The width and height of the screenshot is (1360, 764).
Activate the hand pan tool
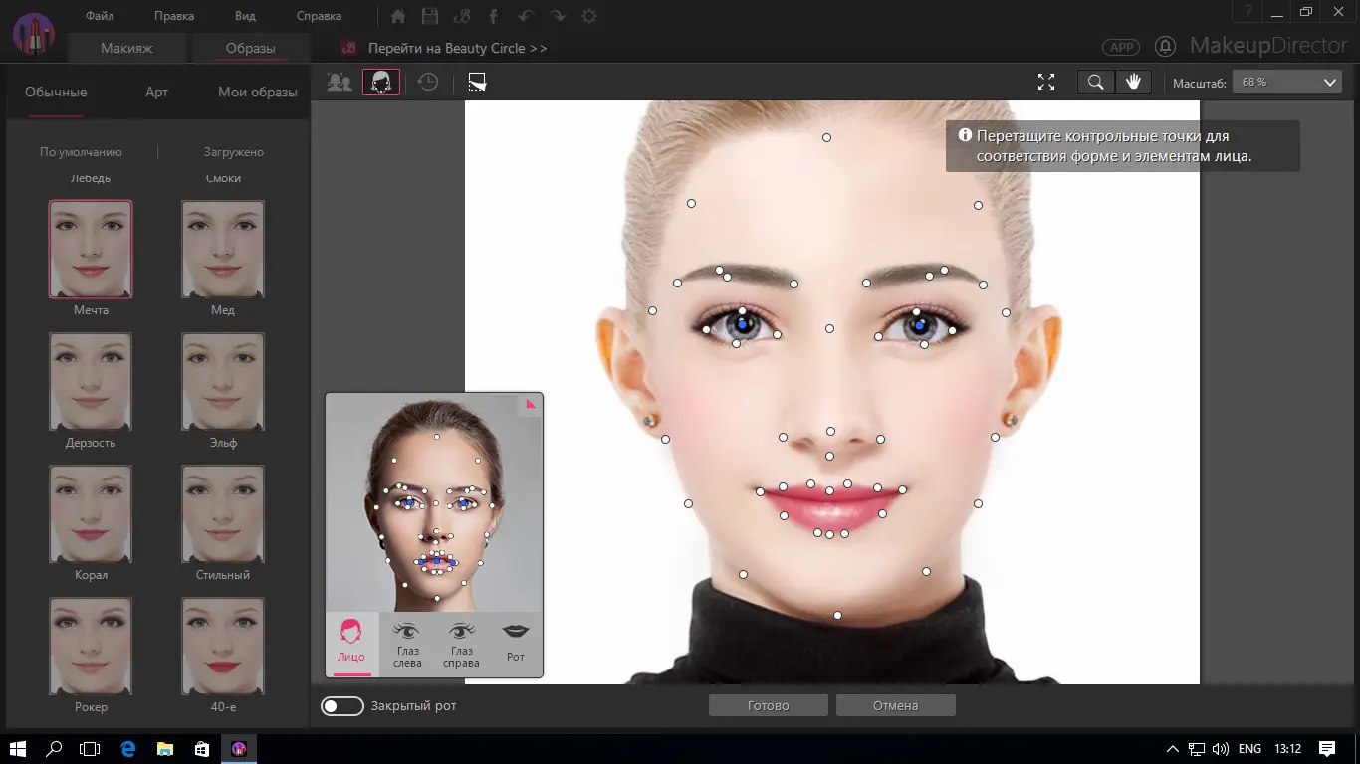1133,82
